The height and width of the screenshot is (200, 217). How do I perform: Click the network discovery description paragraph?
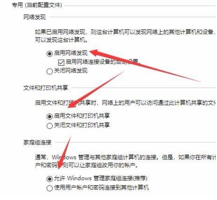tap(125, 36)
